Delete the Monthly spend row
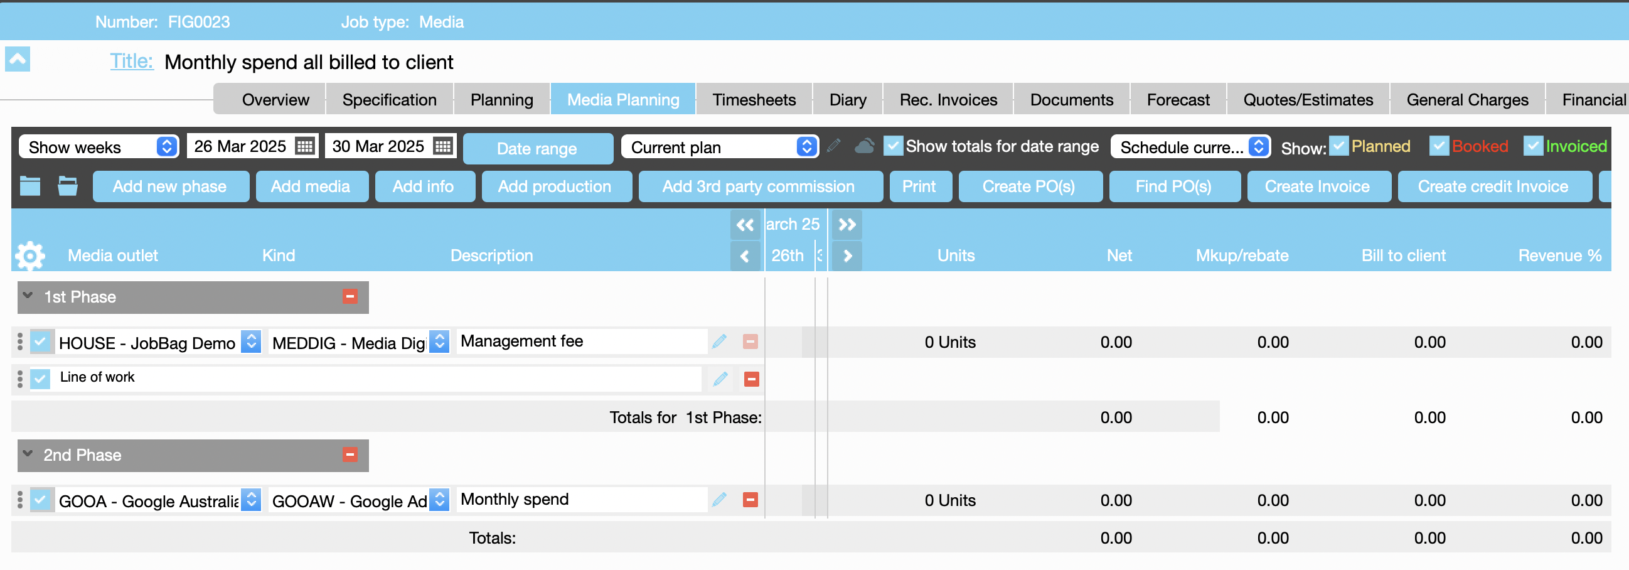Screen dimensions: 1629x570 coord(750,500)
